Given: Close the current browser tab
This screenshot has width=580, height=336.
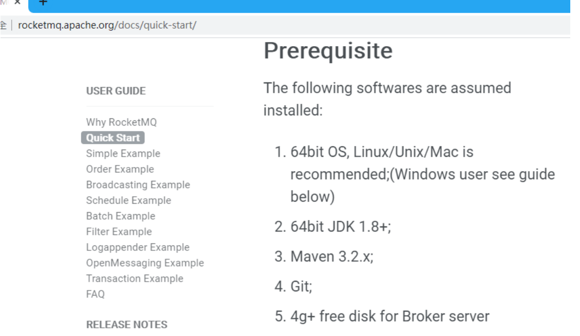Looking at the screenshot, I should pyautogui.click(x=17, y=3).
